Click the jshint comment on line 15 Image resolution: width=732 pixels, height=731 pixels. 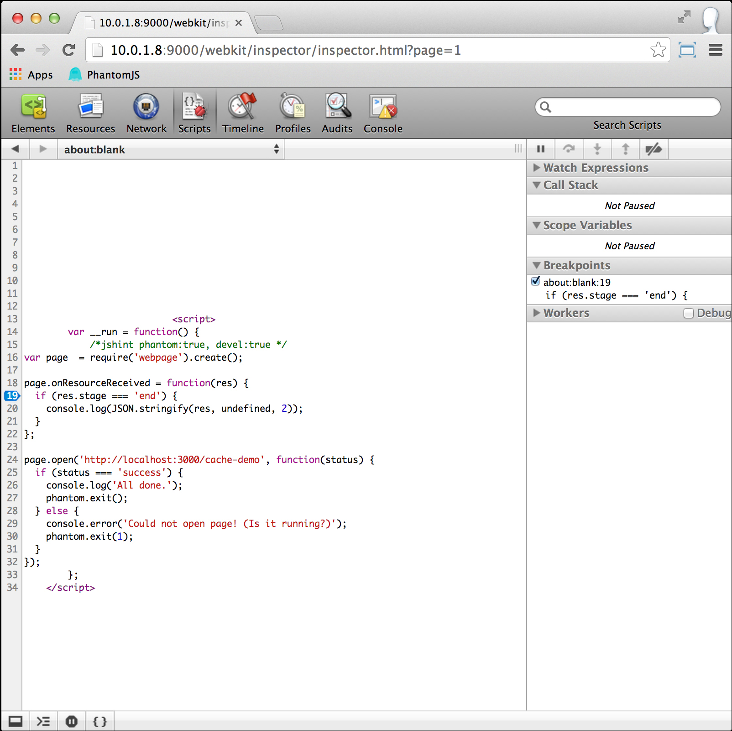(x=188, y=344)
